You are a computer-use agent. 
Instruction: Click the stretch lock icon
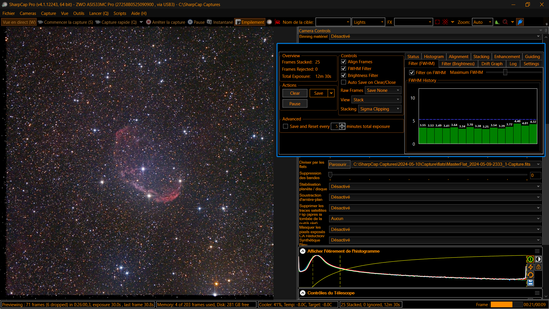(538, 267)
